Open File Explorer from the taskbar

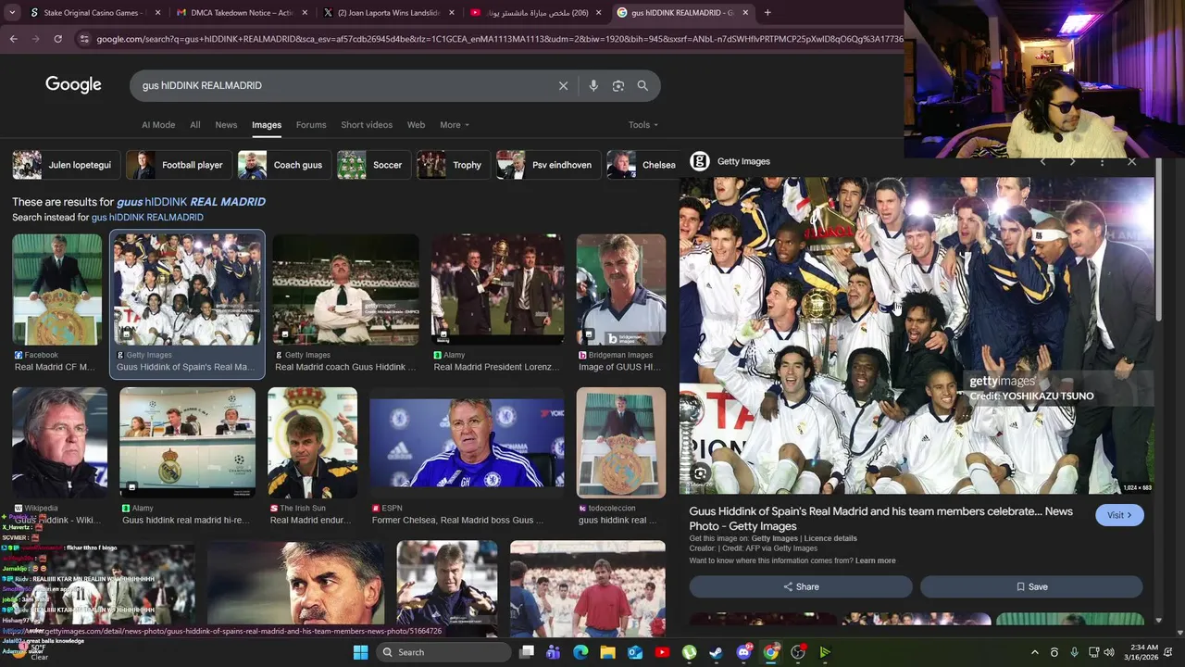(x=607, y=652)
